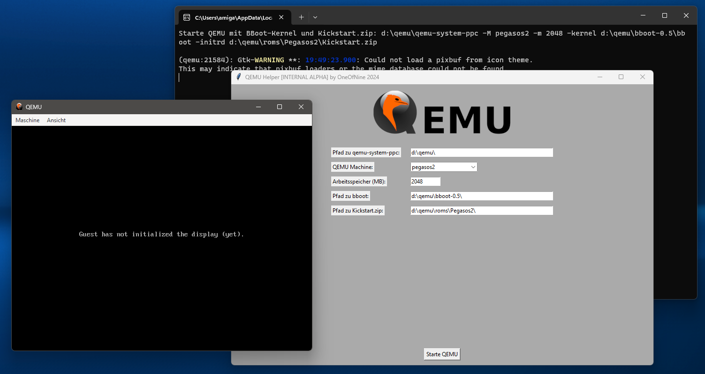Click the QEMU Helper window title text

(x=312, y=77)
